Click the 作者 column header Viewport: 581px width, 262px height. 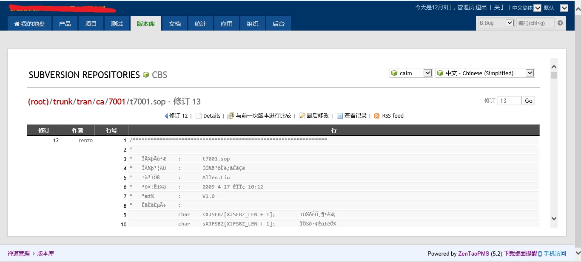(x=77, y=130)
